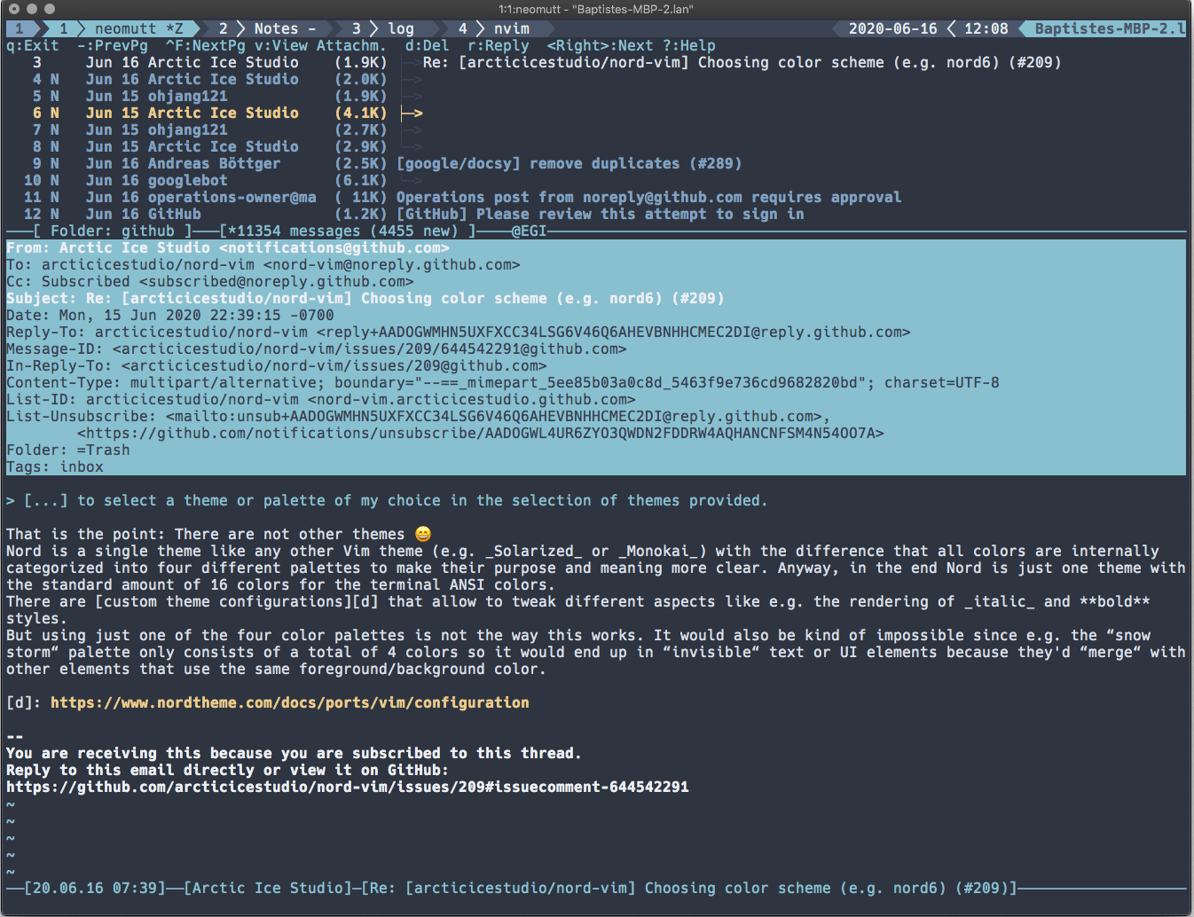Click the To: arcticicestudio/nord-vim header line
The height and width of the screenshot is (917, 1194).
pos(263,264)
